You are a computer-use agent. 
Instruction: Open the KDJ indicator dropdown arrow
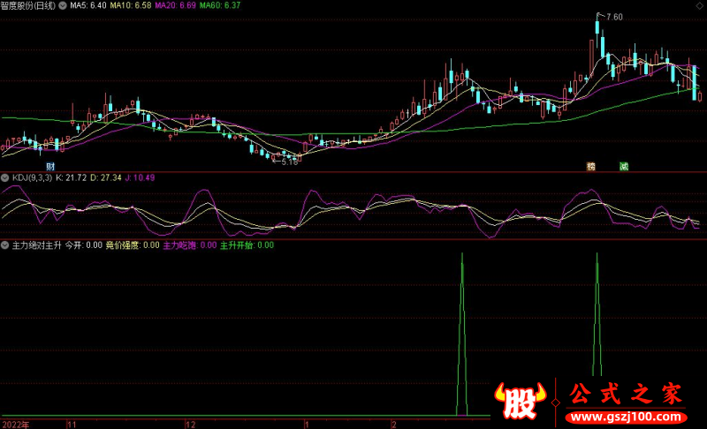click(5, 178)
